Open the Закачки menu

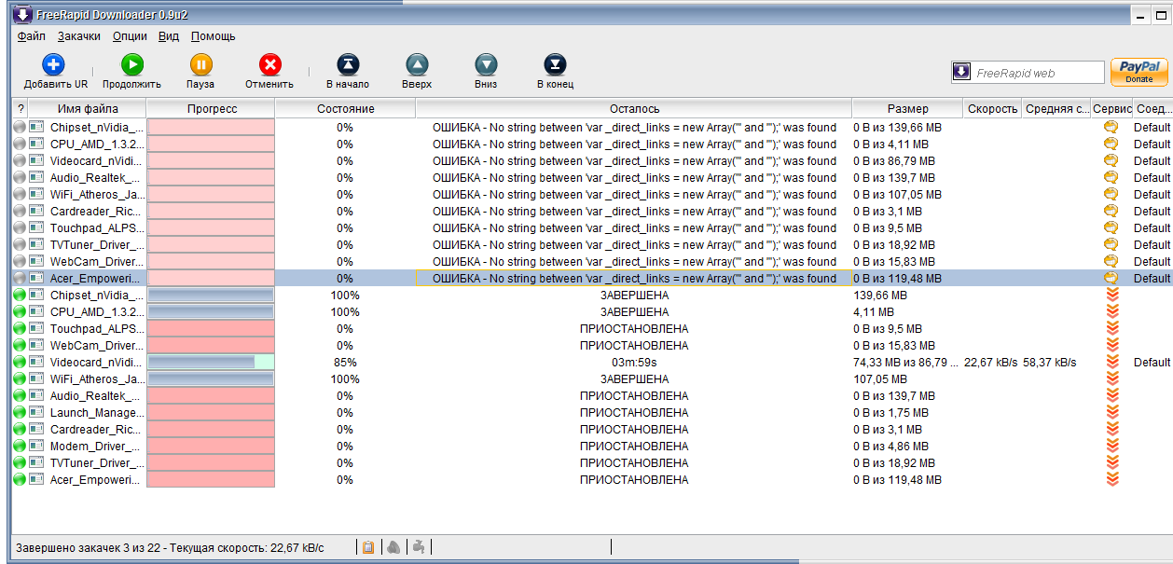click(78, 36)
